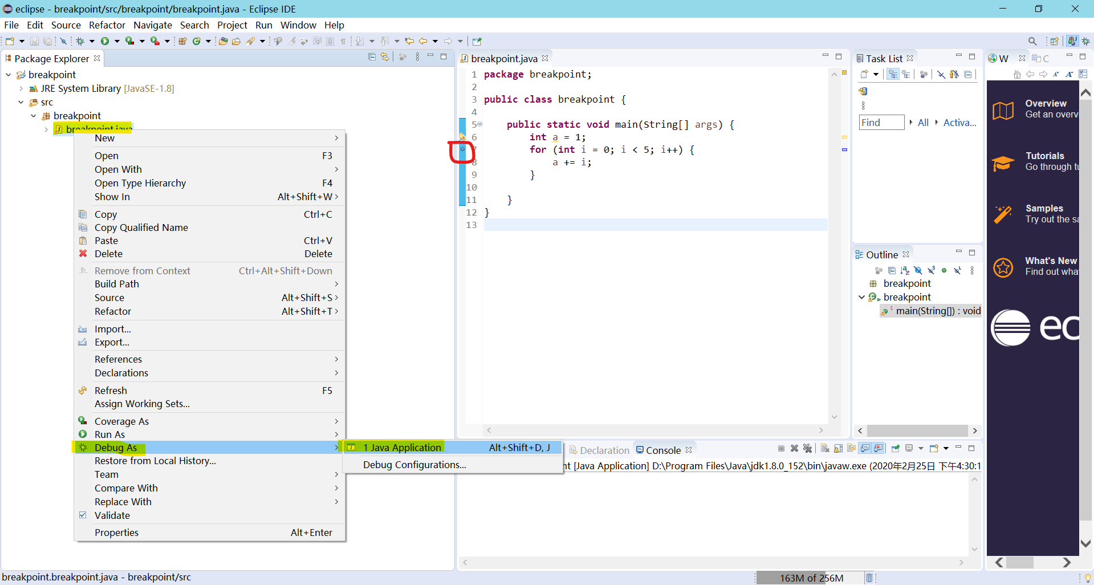The image size is (1094, 585).
Task: Open New Task dropdown arrow in Task List
Action: (876, 74)
